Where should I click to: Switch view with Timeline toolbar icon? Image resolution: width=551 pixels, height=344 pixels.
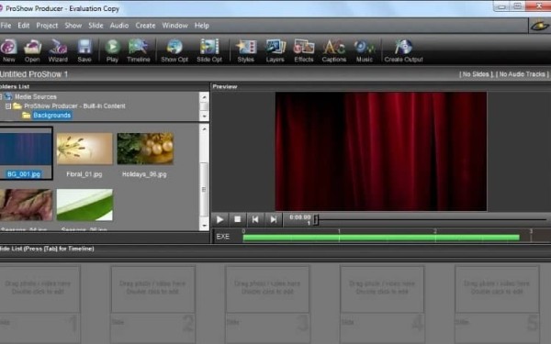138,50
